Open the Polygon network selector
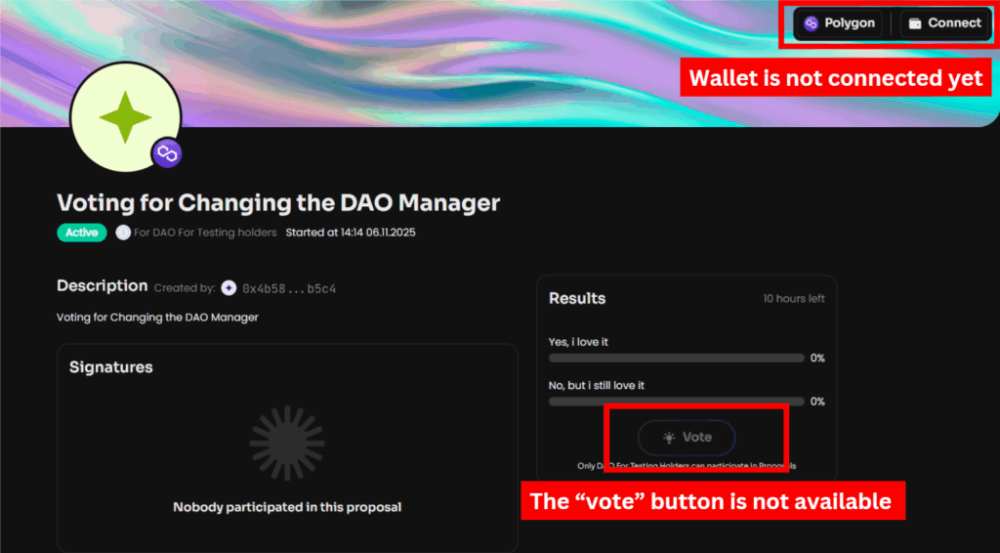1000x553 pixels. coord(839,23)
